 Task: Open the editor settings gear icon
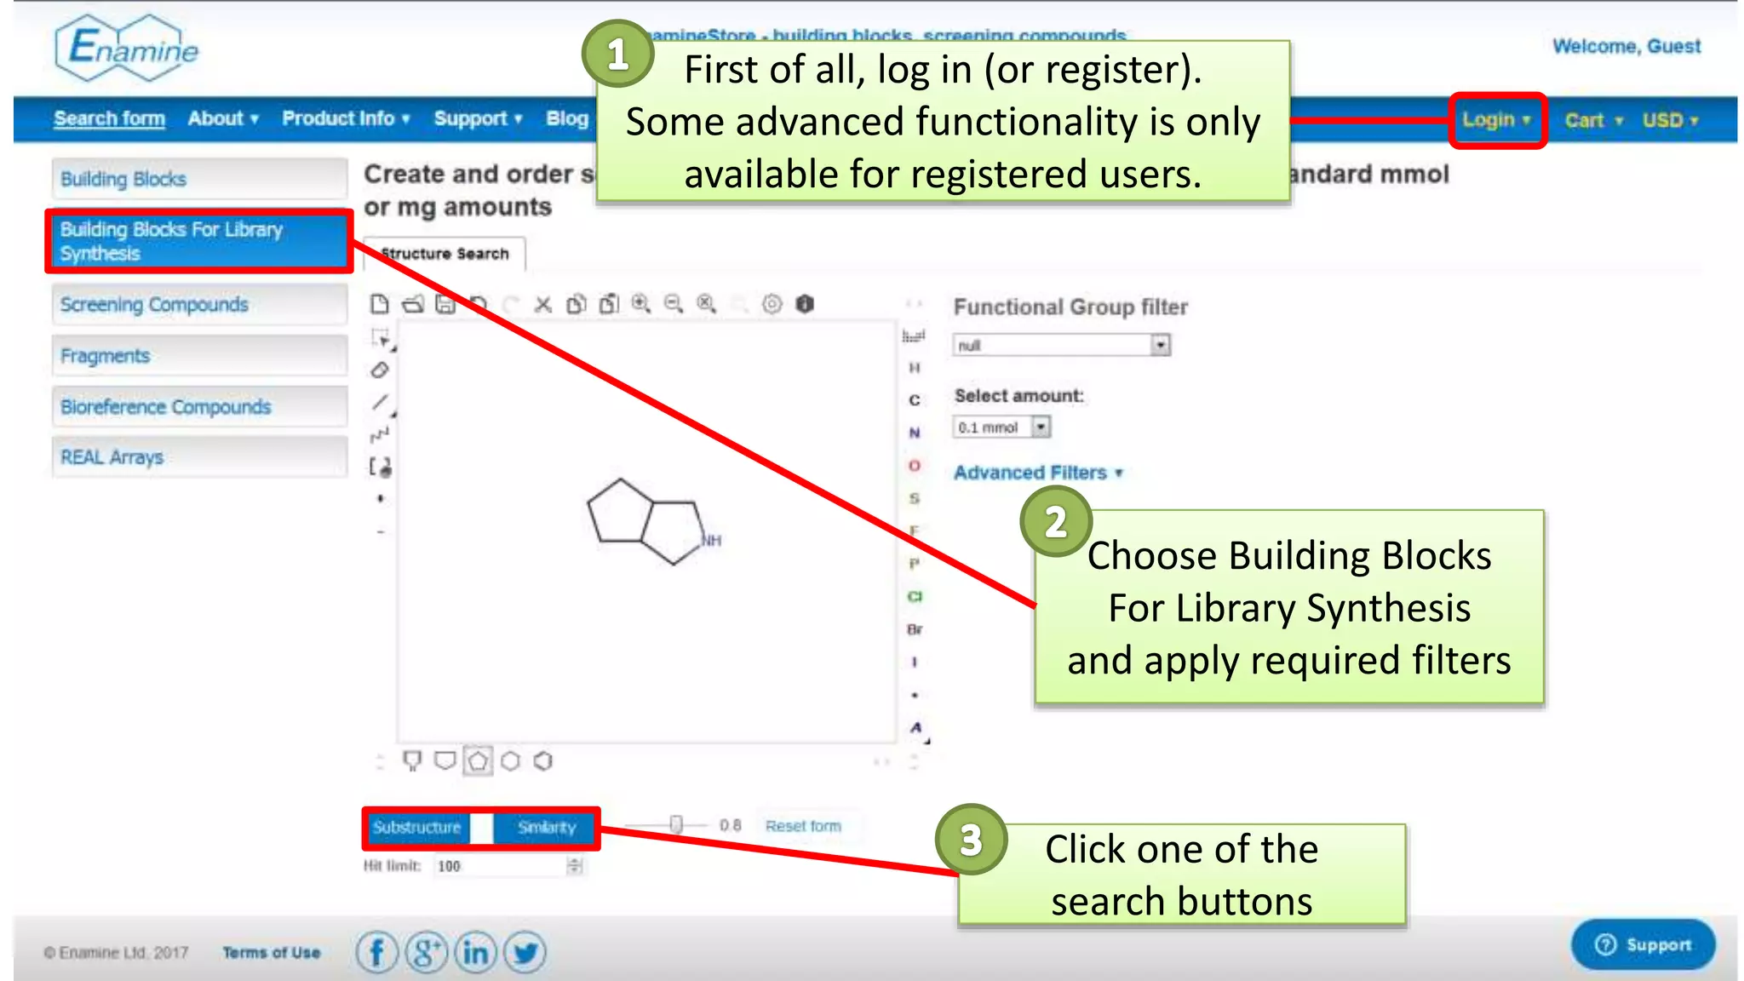point(772,304)
